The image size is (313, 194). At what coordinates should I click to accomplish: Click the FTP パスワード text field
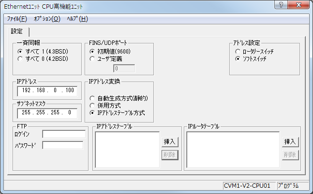point(63,145)
